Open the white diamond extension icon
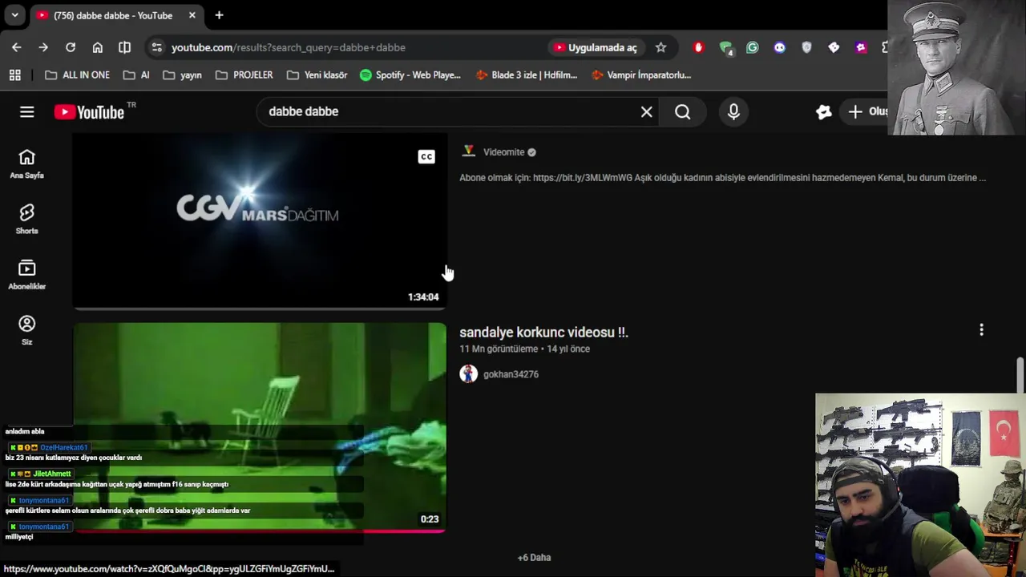This screenshot has width=1026, height=577. click(834, 47)
